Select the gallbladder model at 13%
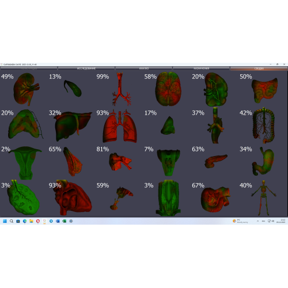The width and height of the screenshot is (288, 288). (73, 89)
